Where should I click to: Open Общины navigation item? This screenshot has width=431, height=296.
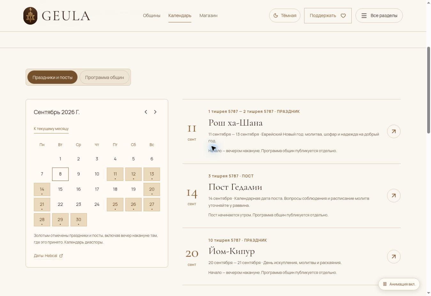click(152, 16)
